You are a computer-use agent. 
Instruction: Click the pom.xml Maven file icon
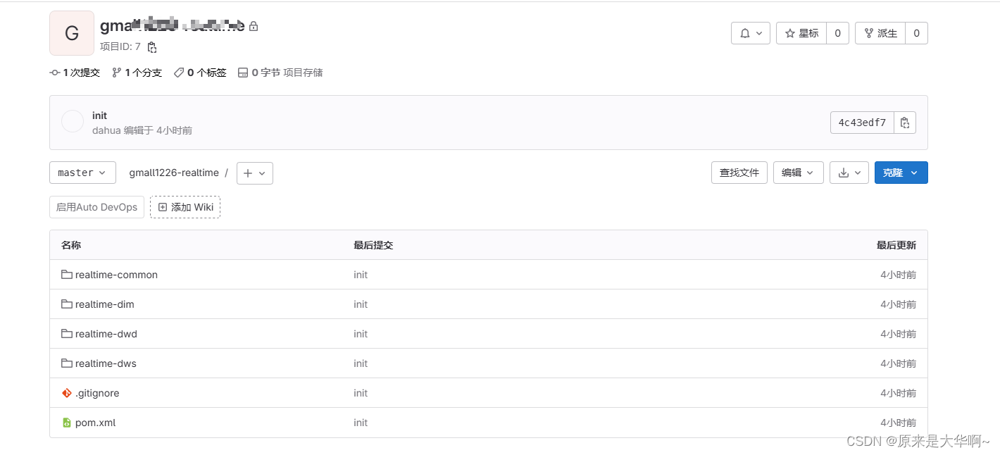click(x=67, y=423)
